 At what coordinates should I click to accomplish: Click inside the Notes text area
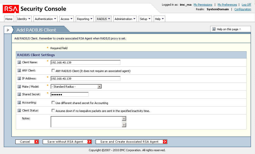pos(86,121)
